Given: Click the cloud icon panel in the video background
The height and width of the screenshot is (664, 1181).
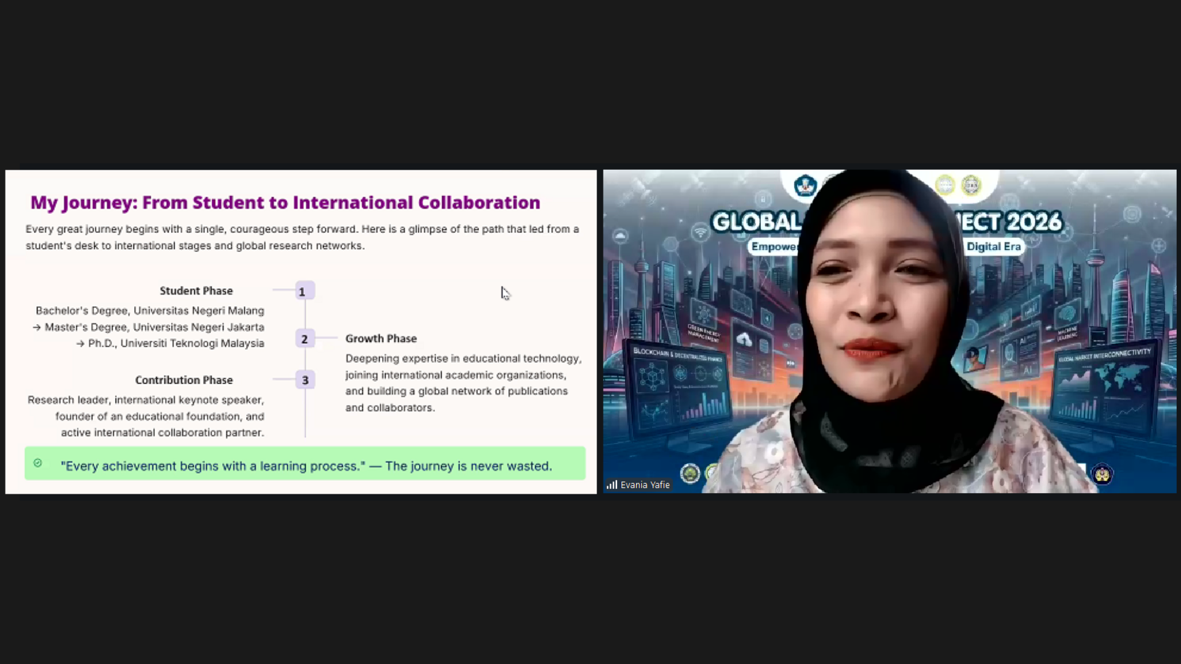Looking at the screenshot, I should pos(744,340).
